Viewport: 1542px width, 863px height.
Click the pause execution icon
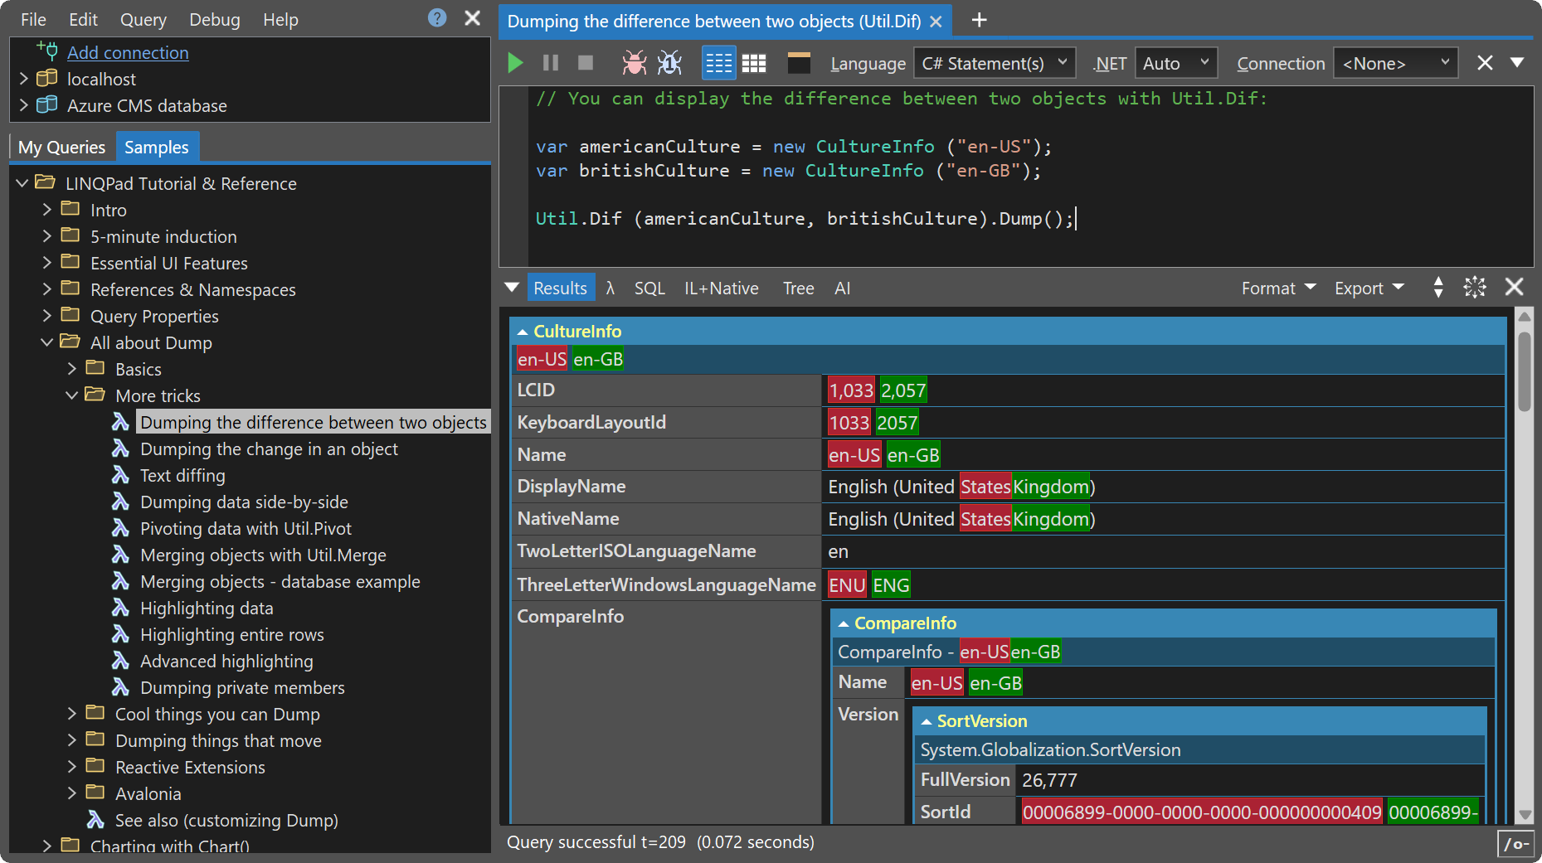551,63
